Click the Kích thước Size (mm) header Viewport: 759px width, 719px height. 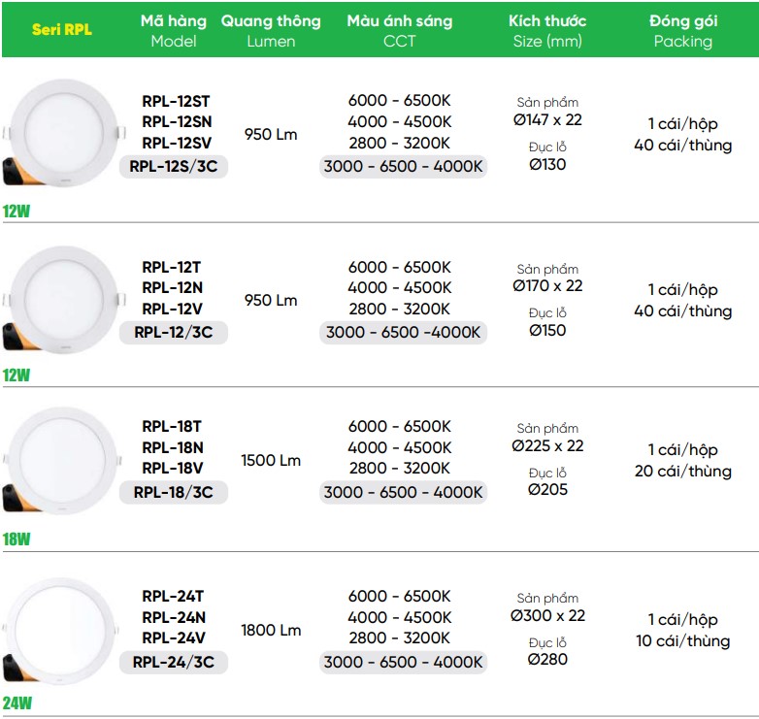point(547,30)
